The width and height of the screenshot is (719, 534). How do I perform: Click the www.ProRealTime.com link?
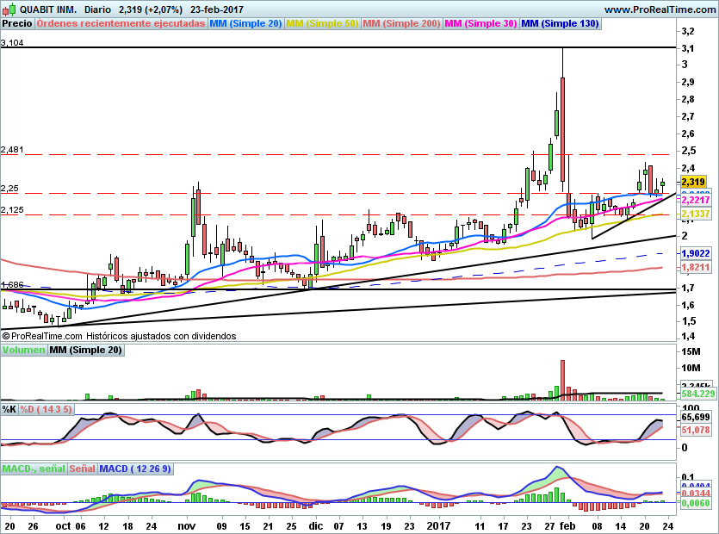660,9
